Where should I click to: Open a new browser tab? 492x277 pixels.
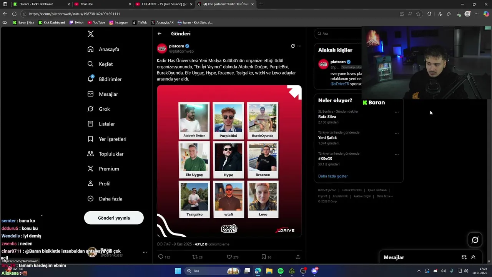point(261,4)
